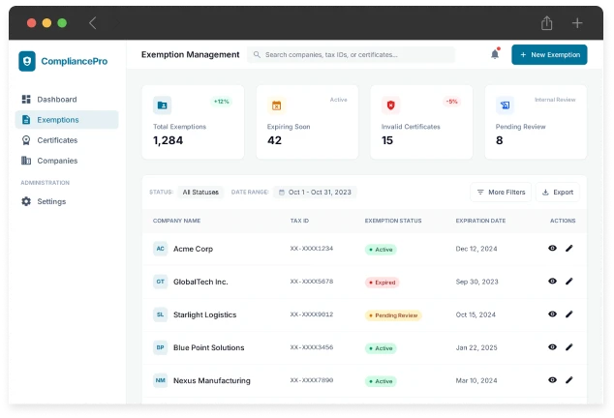Navigate to Certificates in sidebar
This screenshot has height=418, width=614.
click(57, 140)
